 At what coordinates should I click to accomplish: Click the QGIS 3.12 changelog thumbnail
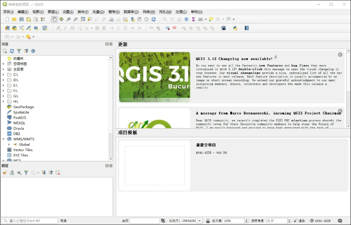coord(155,77)
